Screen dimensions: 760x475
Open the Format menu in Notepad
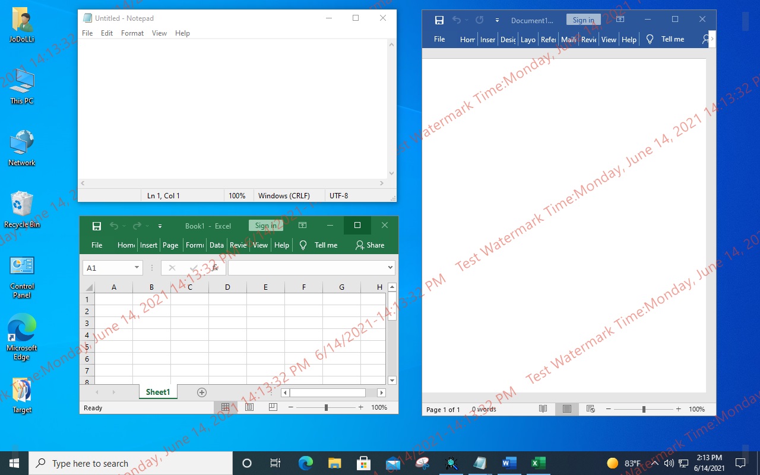pos(132,33)
